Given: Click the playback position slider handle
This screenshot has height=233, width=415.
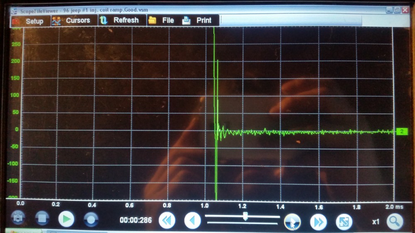Looking at the screenshot, I should tap(245, 216).
